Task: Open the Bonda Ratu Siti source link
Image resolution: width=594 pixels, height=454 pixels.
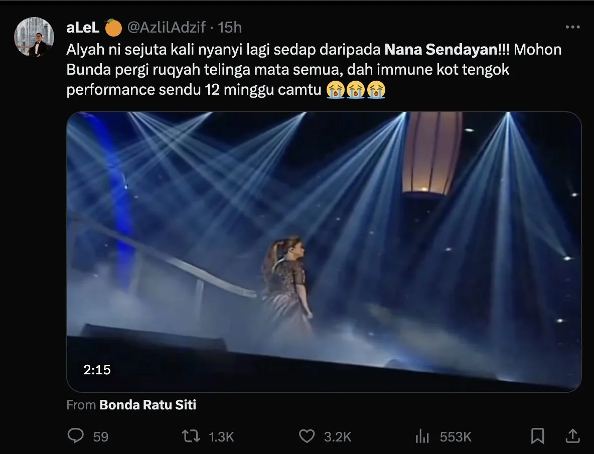Action: click(x=147, y=405)
